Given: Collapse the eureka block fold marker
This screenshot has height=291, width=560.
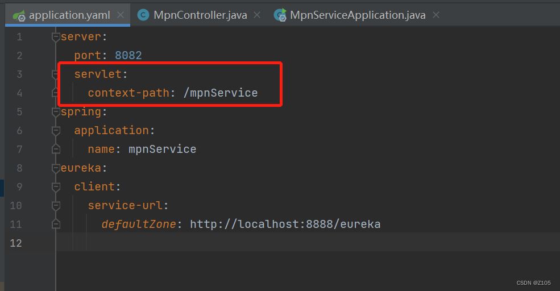Looking at the screenshot, I should tap(56, 168).
